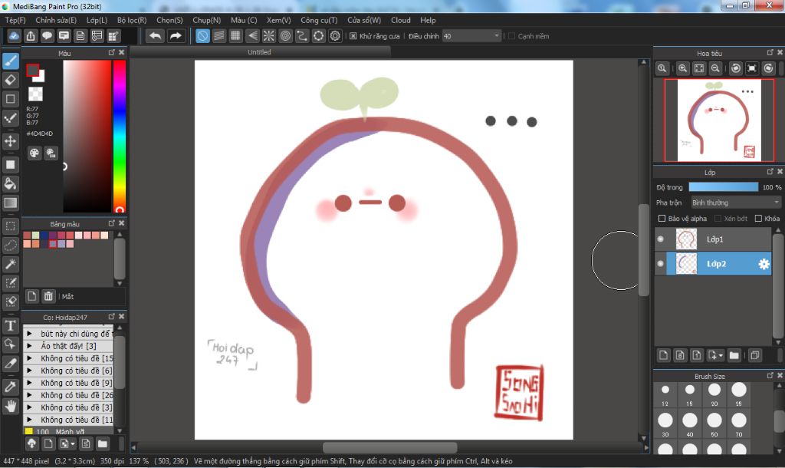
Task: Click the Undo arrow
Action: click(156, 36)
